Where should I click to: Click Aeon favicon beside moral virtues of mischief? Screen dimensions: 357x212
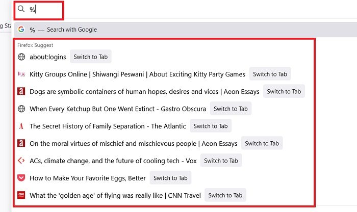tap(21, 143)
